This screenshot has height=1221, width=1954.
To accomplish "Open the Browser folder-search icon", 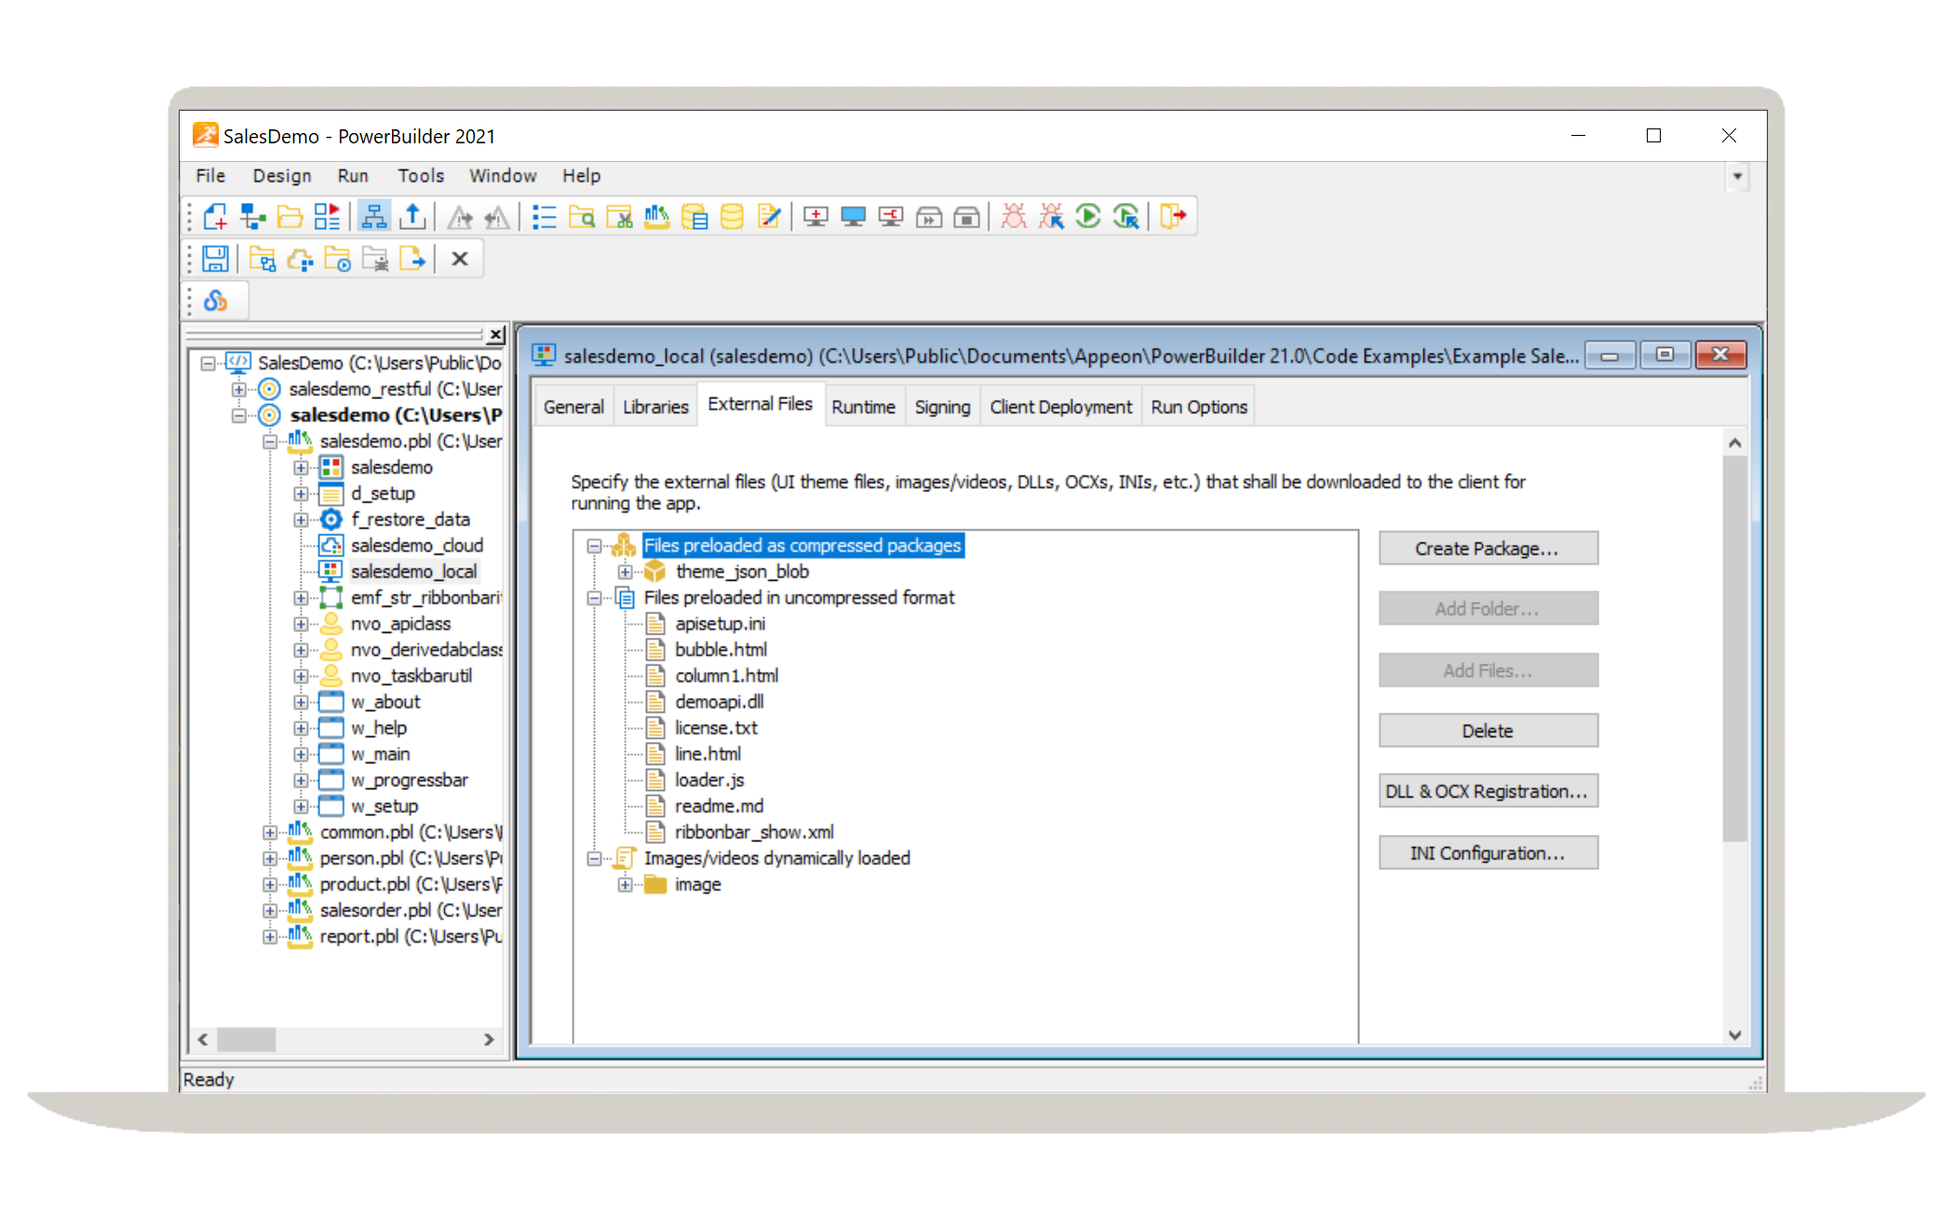I will (x=582, y=217).
